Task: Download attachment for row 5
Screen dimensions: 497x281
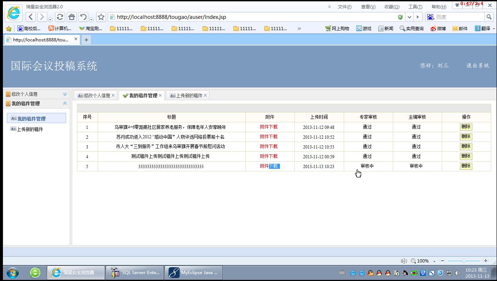Action: point(269,166)
